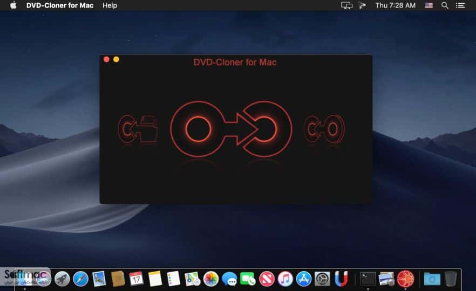Click the US flag input source icon
The image size is (476, 291).
(x=429, y=5)
